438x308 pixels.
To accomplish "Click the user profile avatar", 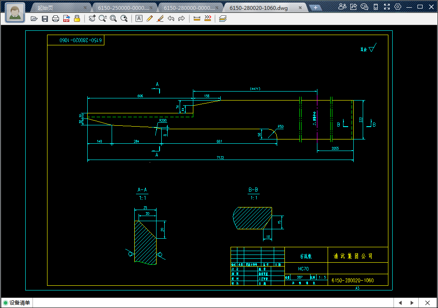I will 15,12.
